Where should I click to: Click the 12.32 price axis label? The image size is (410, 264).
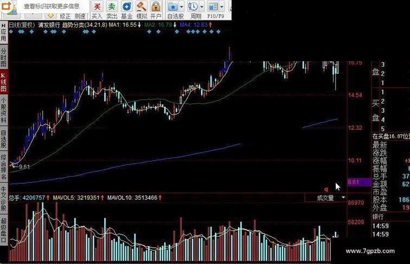(355, 128)
